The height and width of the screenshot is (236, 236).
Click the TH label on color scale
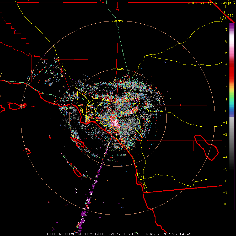225,204
